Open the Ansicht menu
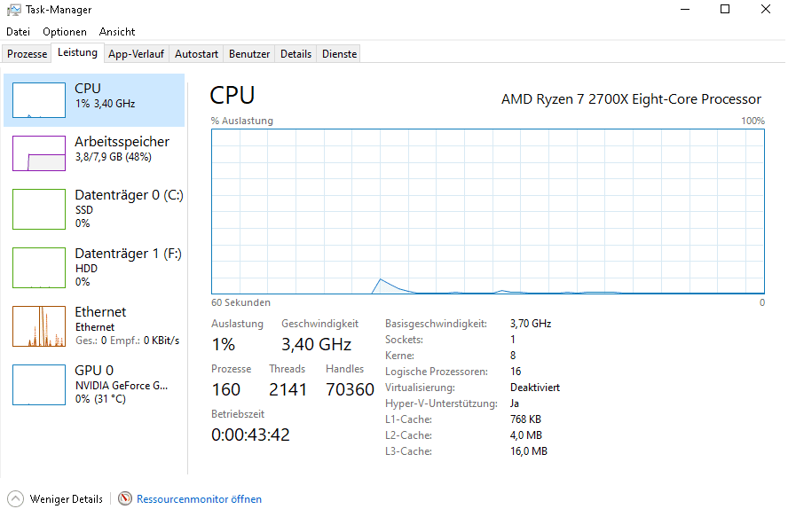 117,32
